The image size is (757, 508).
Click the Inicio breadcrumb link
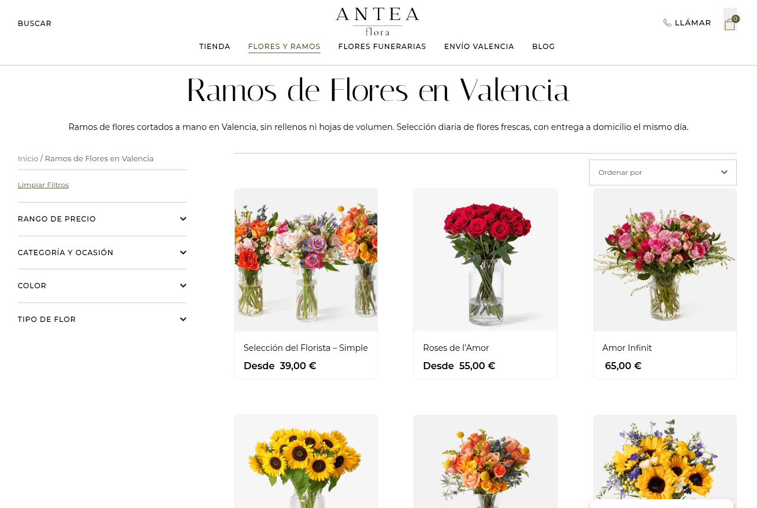pyautogui.click(x=28, y=158)
